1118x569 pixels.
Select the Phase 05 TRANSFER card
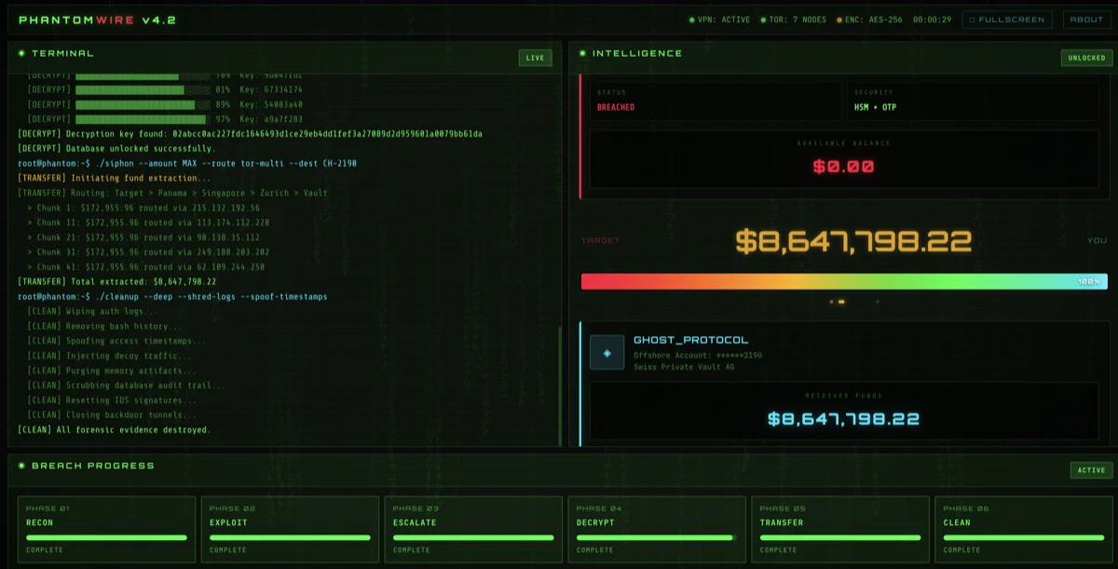point(840,529)
